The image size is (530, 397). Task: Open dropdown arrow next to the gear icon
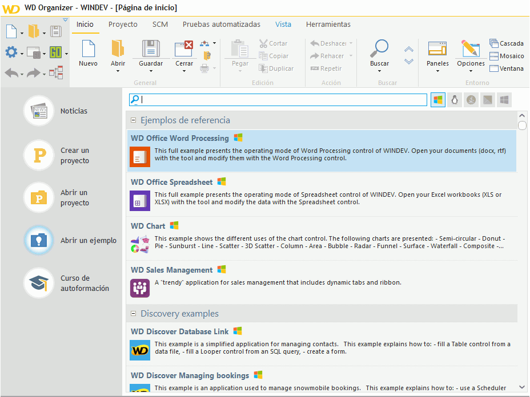(x=22, y=54)
